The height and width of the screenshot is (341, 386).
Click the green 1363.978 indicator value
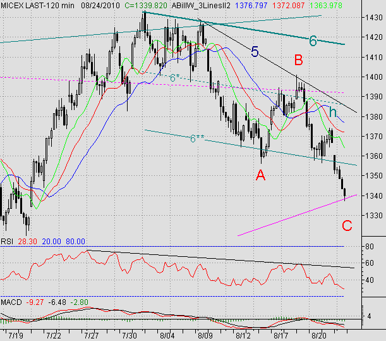pyautogui.click(x=326, y=6)
